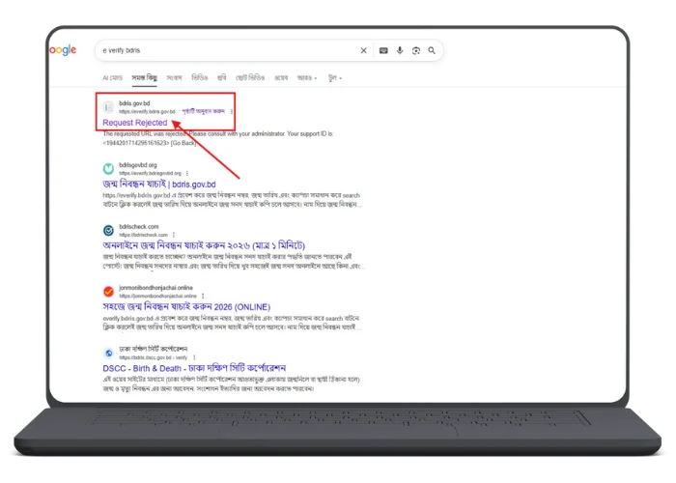Search by image using the Lens icon
Image resolution: width=676 pixels, height=483 pixels.
(x=416, y=50)
